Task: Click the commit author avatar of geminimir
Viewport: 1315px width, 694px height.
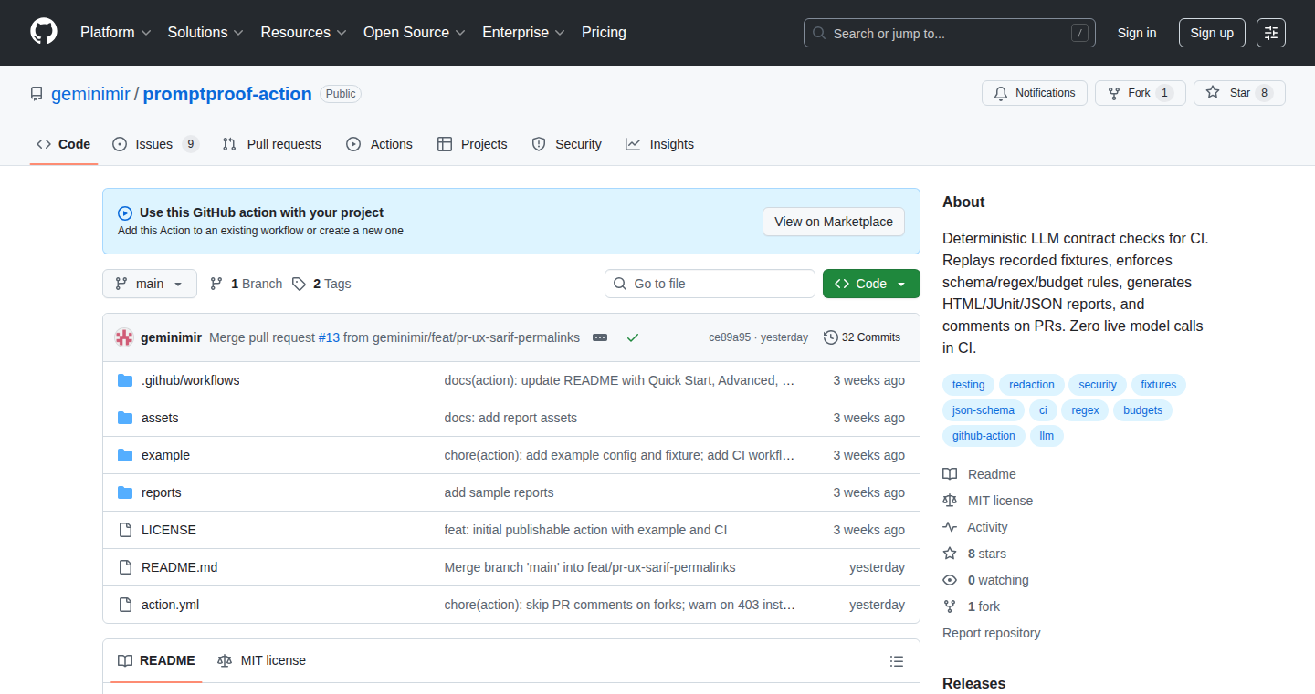Action: pyautogui.click(x=124, y=337)
